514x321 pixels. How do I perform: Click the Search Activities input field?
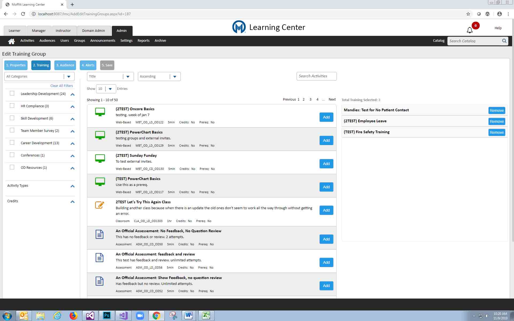point(316,76)
